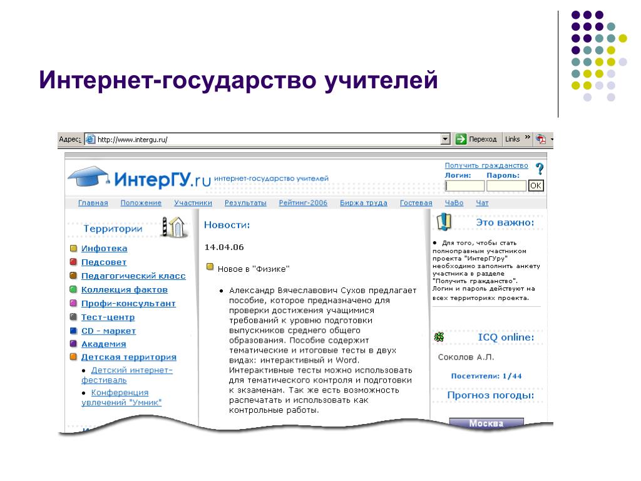Click the Internet Explorer page icon in address bar

[x=90, y=139]
